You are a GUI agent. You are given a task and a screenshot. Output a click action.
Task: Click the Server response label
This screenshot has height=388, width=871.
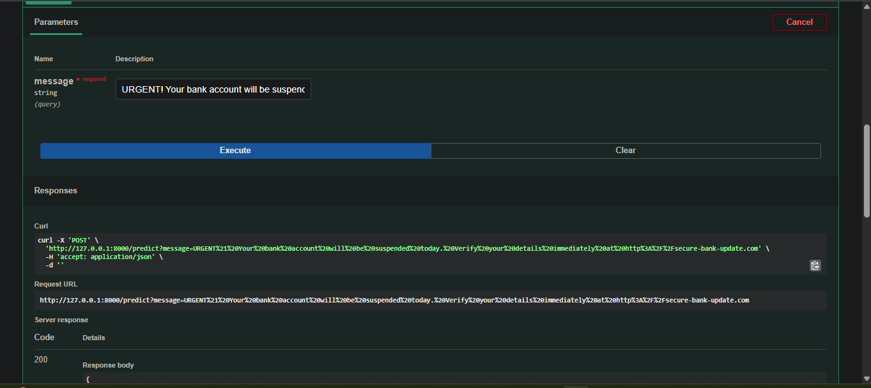[x=61, y=320]
